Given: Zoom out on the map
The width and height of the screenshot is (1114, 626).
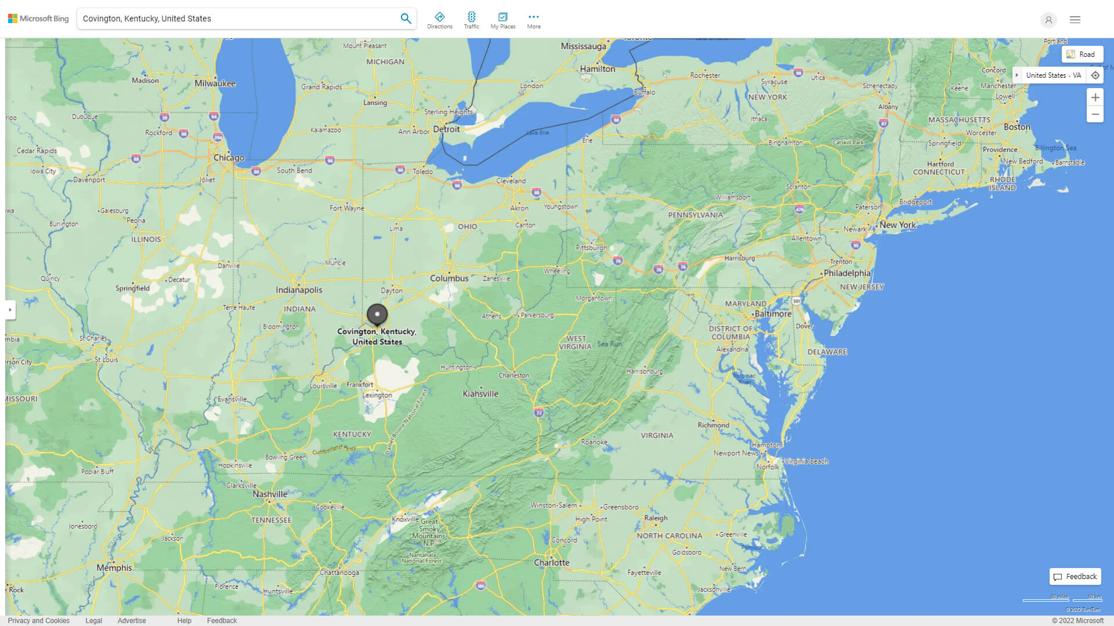Looking at the screenshot, I should pos(1095,114).
